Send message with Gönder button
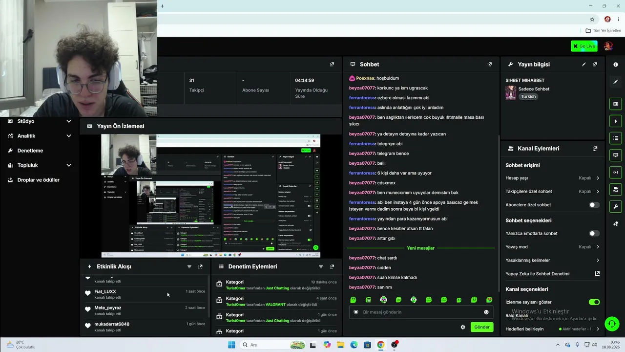This screenshot has height=352, width=625. coord(482,327)
